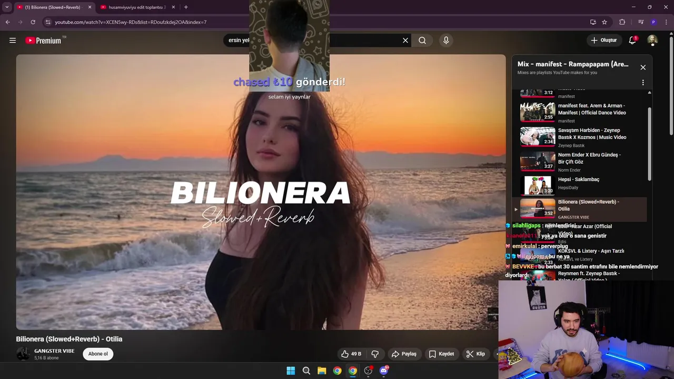Open the YouTube hamburger guide menu
The image size is (674, 379).
pyautogui.click(x=13, y=41)
